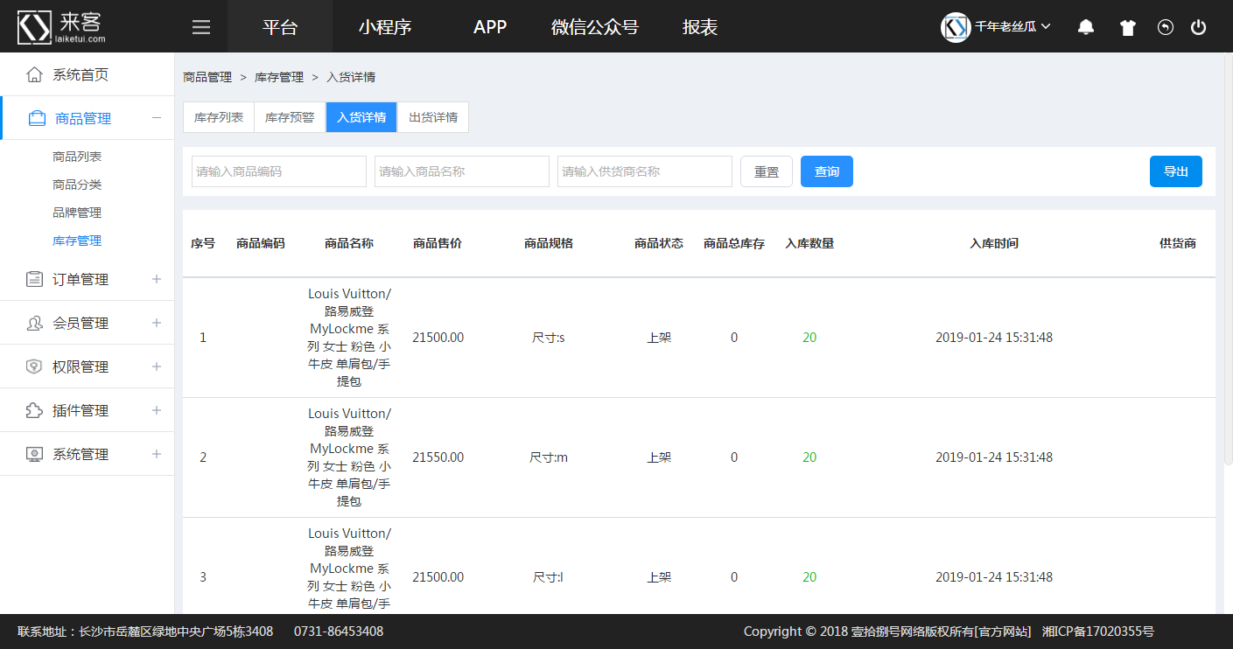This screenshot has width=1233, height=649.
Task: Click the 湘ICP备17020355号 footer link
Action: click(x=1098, y=632)
